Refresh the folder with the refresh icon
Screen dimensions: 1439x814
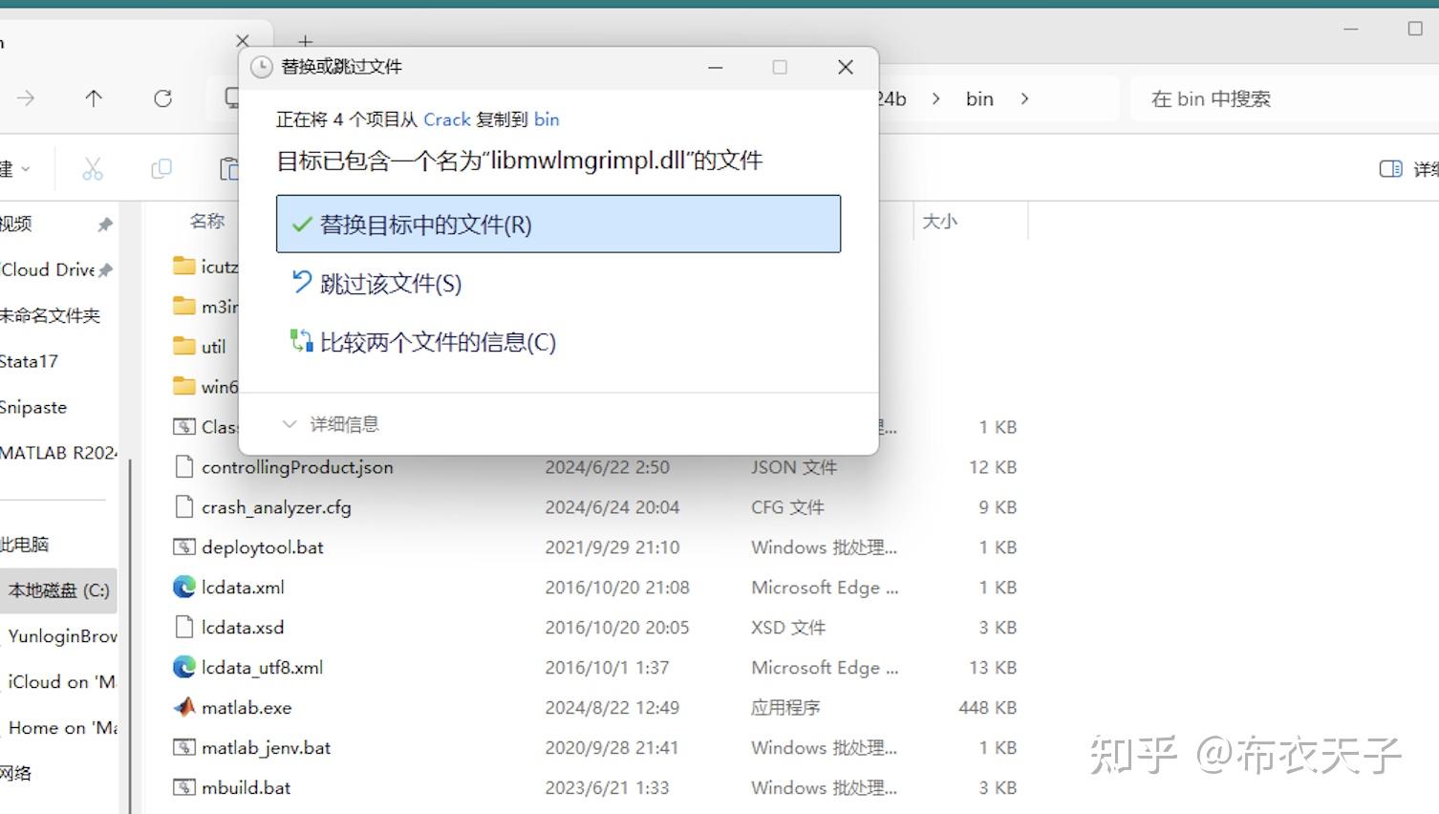[162, 98]
